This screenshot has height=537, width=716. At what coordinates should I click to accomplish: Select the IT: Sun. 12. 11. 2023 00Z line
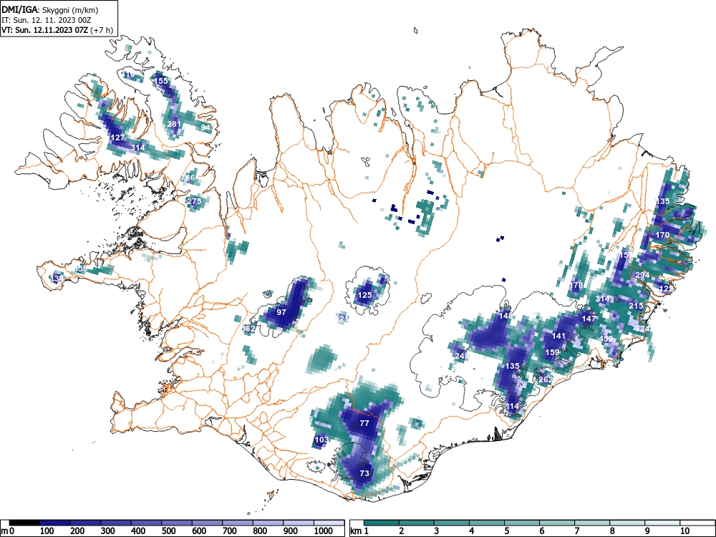click(46, 20)
